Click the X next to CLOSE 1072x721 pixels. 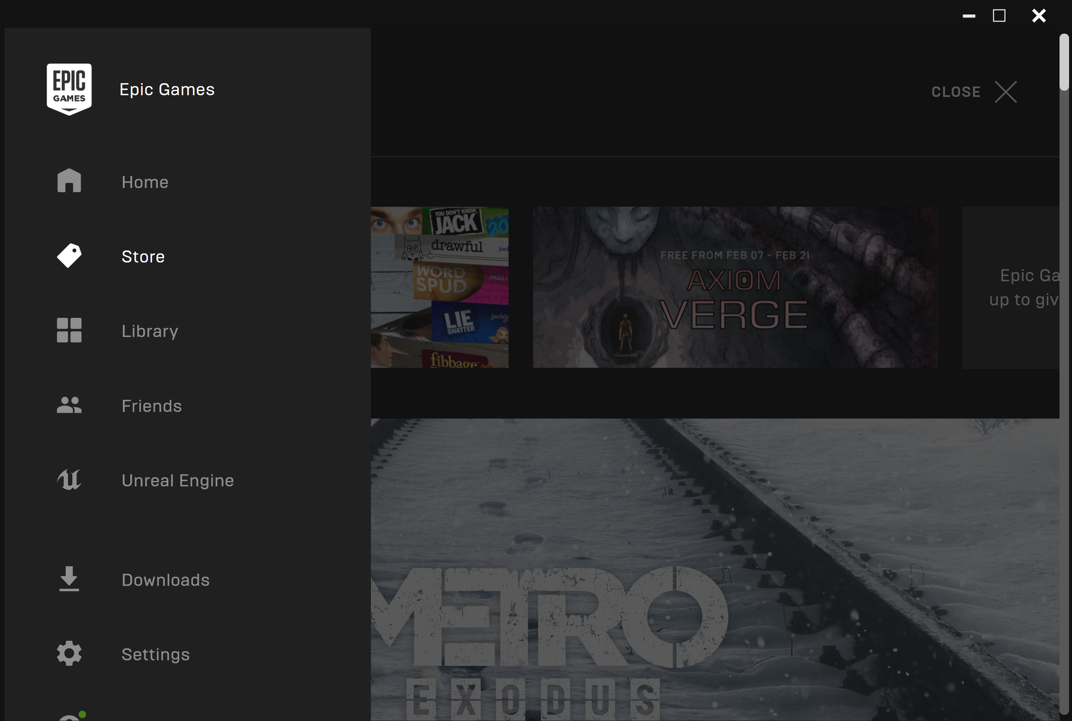point(1006,92)
